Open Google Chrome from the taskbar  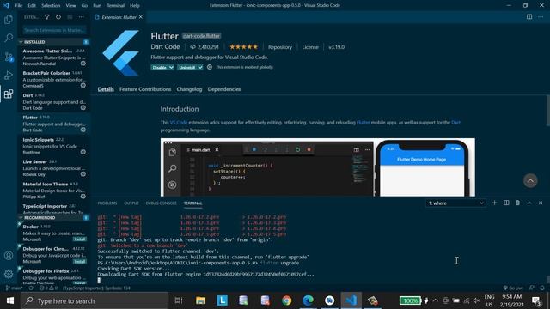286,300
